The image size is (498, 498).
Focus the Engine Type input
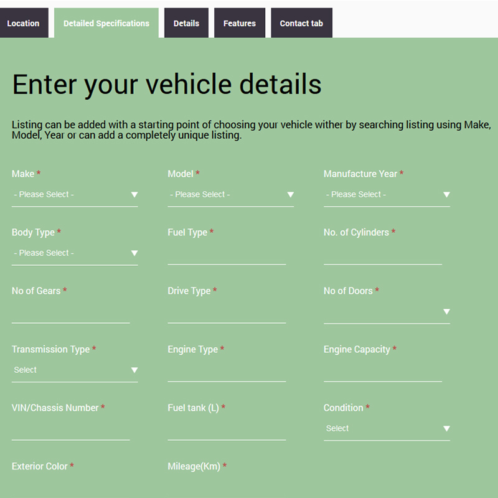tap(227, 370)
